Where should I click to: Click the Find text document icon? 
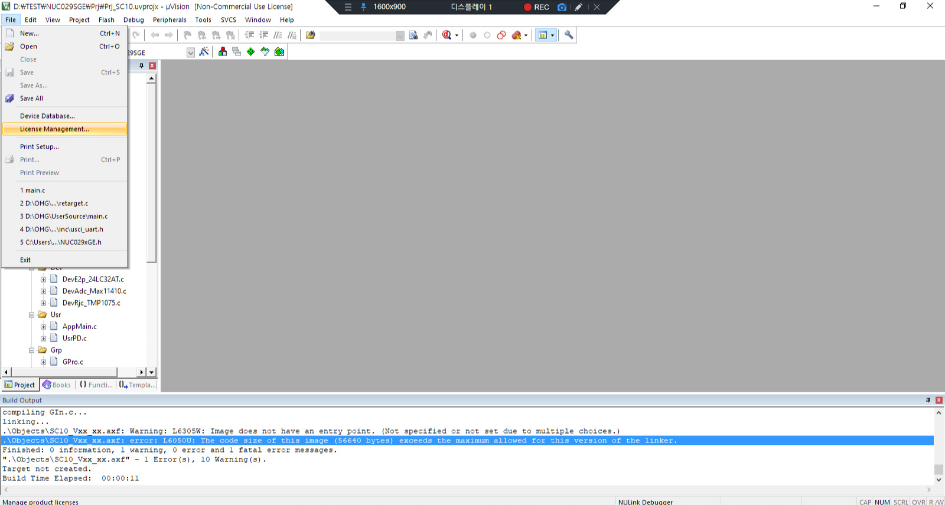[413, 35]
